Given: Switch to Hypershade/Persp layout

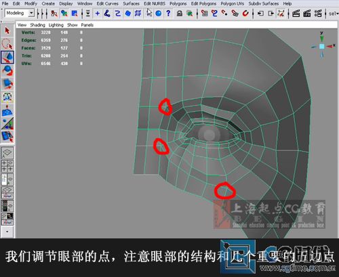Looking at the screenshot, I should 7,206.
